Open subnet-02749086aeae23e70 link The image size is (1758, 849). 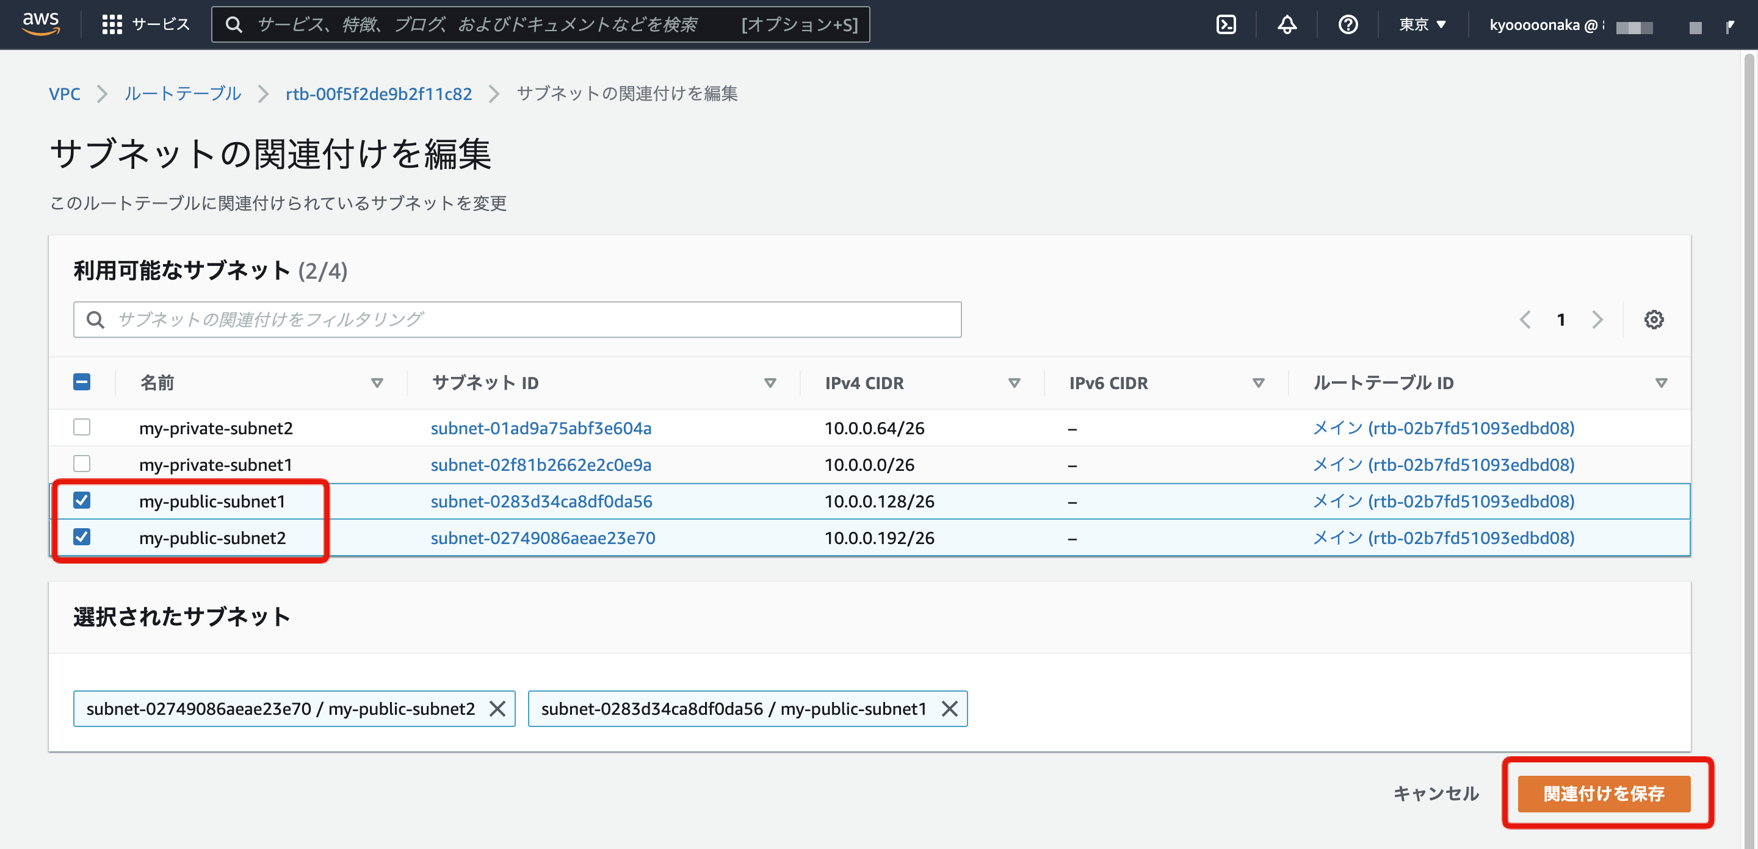543,538
